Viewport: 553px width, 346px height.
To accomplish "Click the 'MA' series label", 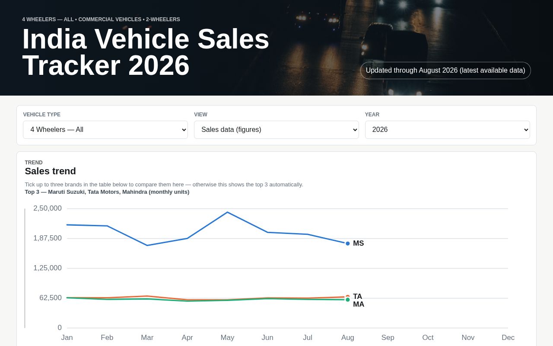I will point(359,304).
